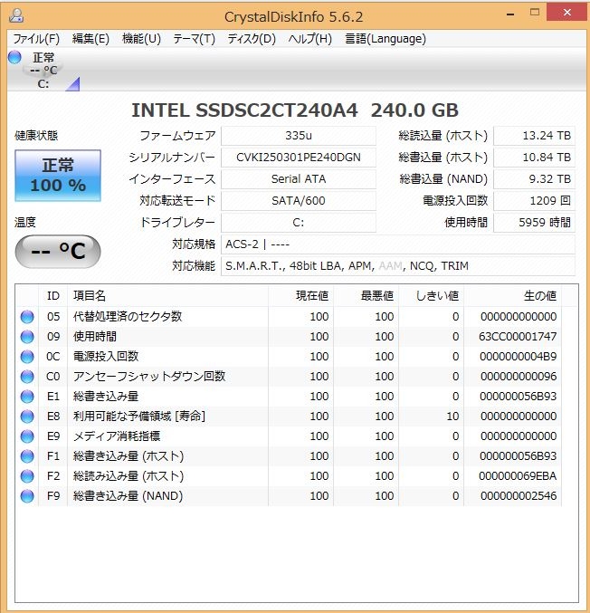Click the blue triangle drive selection marker
The image size is (590, 613).
72,84
